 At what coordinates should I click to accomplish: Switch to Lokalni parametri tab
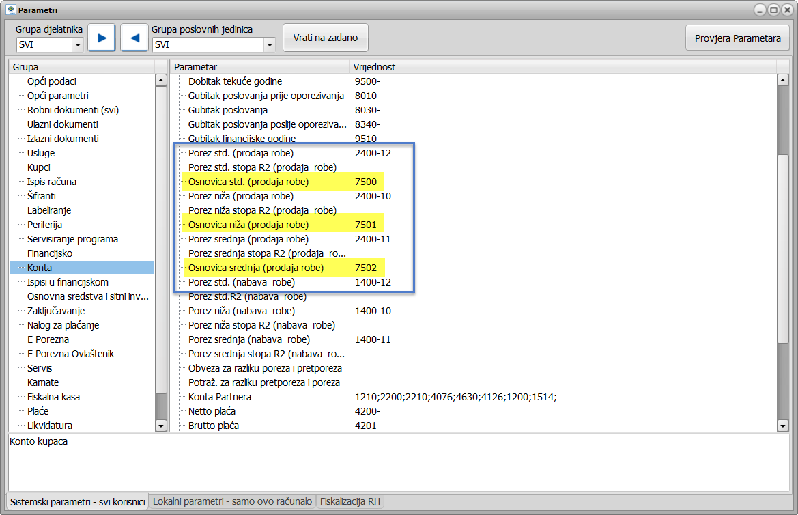[x=232, y=501]
